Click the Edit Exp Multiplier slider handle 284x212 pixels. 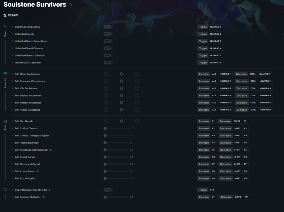pyautogui.click(x=105, y=179)
